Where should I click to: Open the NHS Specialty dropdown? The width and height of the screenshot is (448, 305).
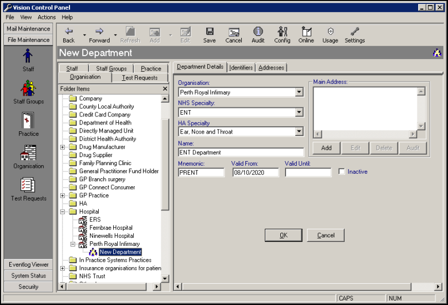(299, 112)
